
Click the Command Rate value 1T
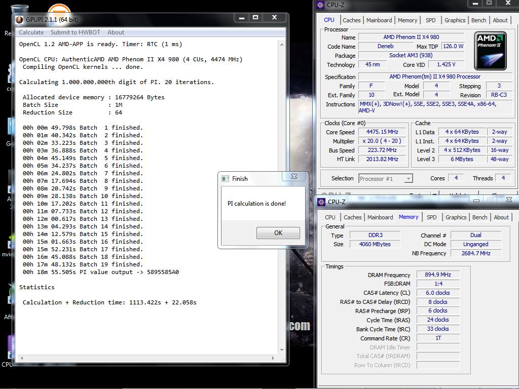438,338
